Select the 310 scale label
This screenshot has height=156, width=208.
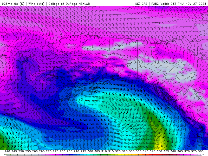(x=104, y=151)
